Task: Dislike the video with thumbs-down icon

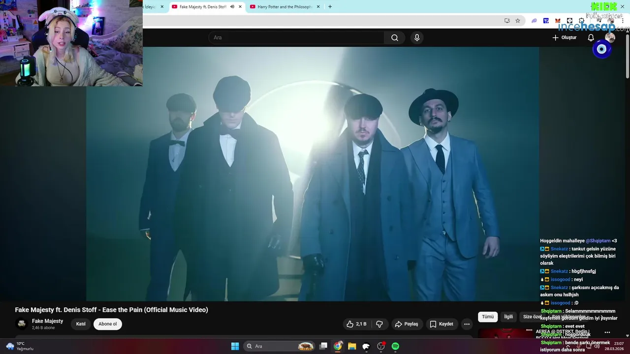Action: 379,324
